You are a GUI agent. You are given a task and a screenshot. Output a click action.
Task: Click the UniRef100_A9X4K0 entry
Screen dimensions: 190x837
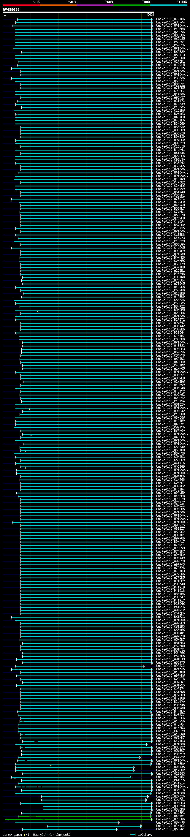click(170, 555)
